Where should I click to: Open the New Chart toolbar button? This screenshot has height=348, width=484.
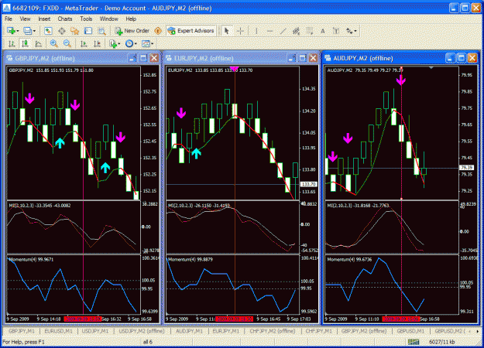tap(12, 31)
